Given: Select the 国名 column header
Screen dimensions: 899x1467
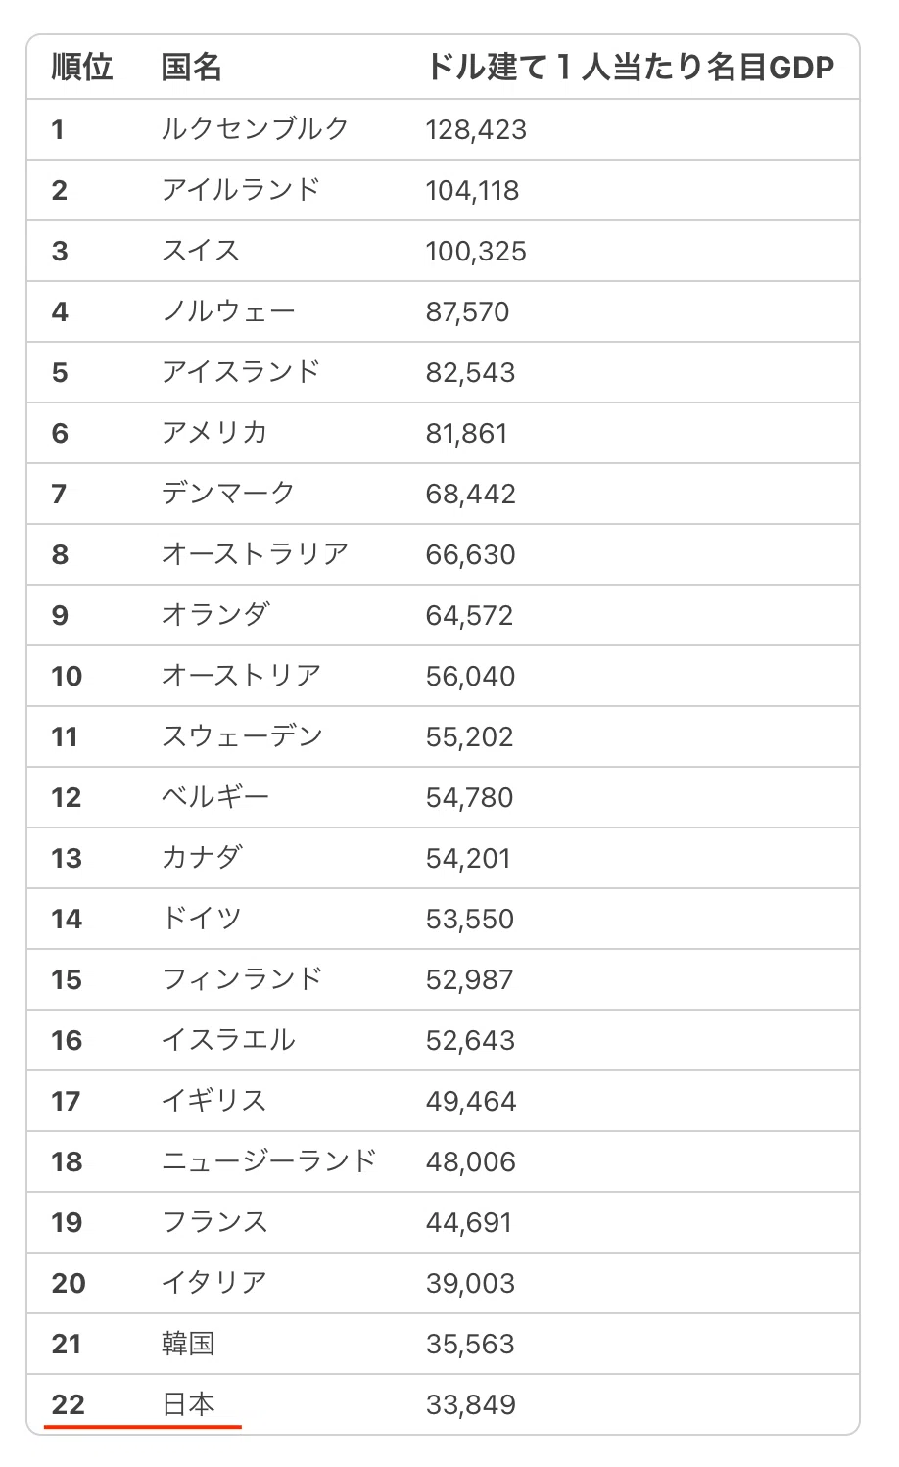Looking at the screenshot, I should (x=192, y=68).
